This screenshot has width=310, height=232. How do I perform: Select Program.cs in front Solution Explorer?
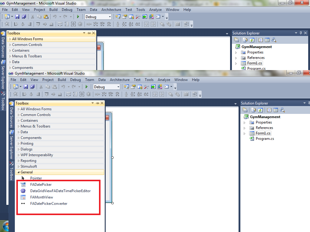tap(265, 139)
